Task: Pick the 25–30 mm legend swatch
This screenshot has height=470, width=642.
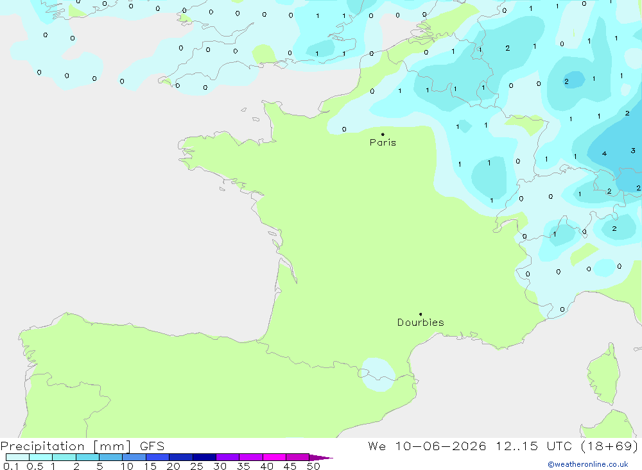Action: pos(204,457)
